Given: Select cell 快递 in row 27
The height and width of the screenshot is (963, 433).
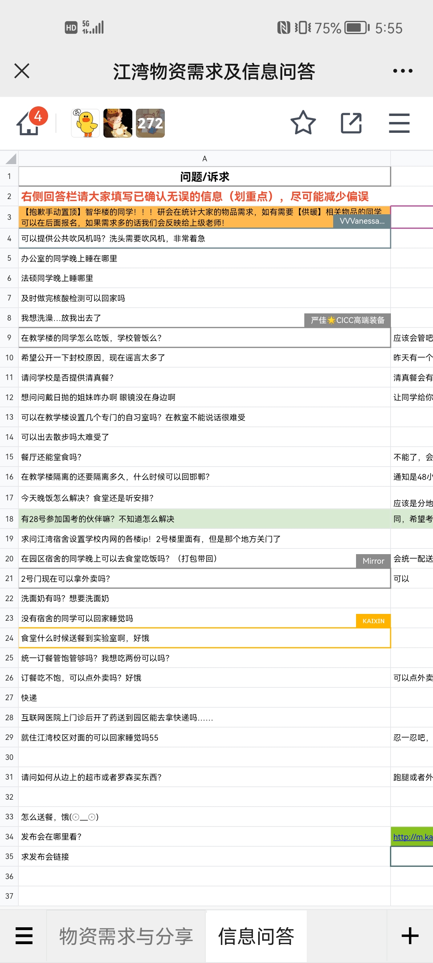Looking at the screenshot, I should coord(204,698).
